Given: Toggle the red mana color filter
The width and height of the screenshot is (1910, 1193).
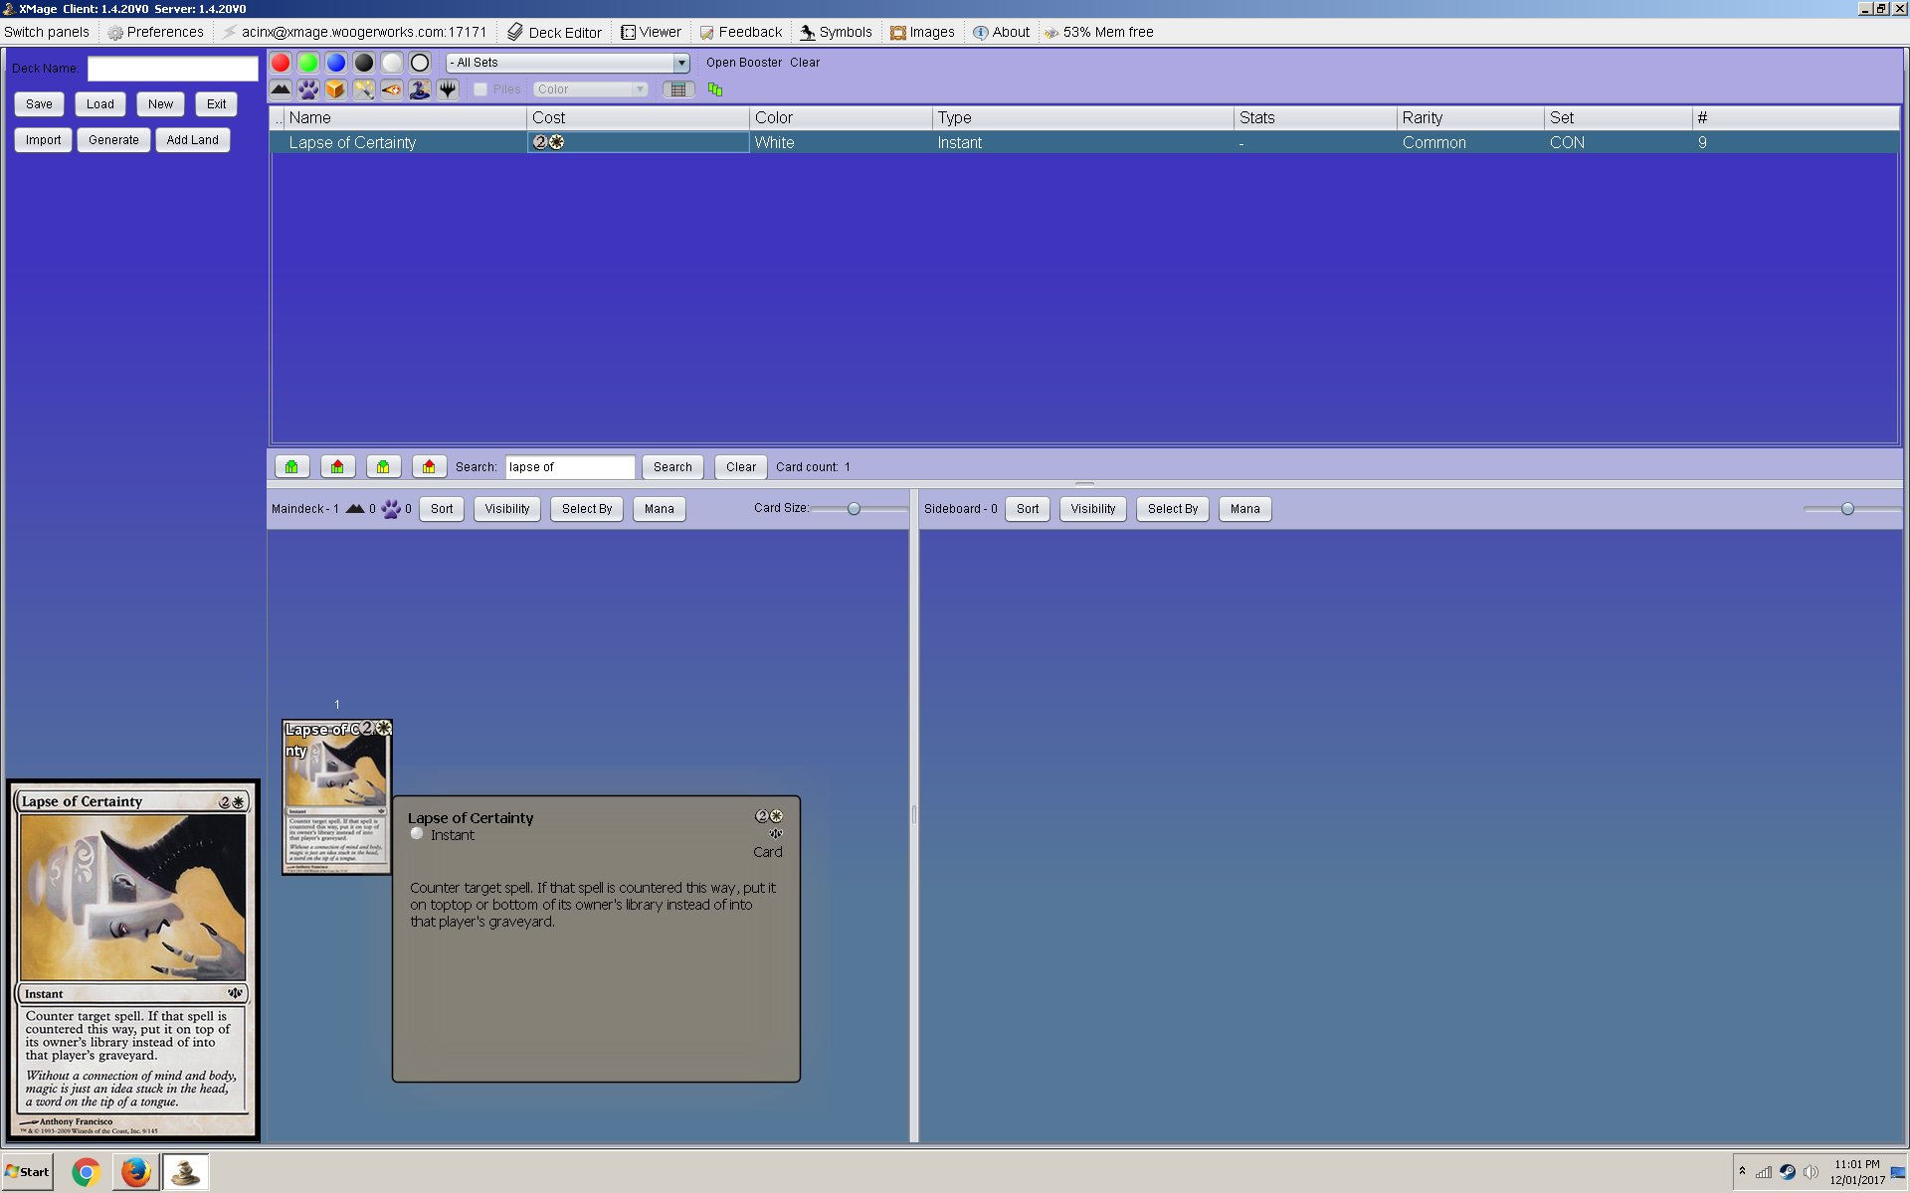Looking at the screenshot, I should click(281, 63).
